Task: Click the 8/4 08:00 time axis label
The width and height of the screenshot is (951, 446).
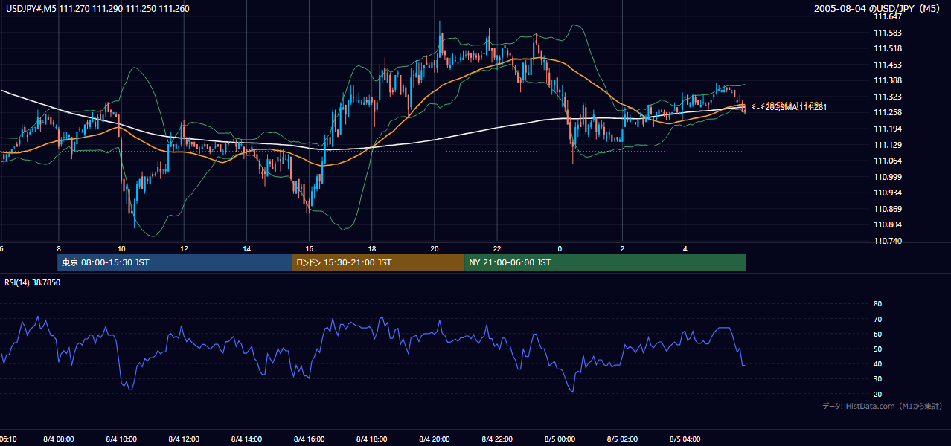Action: [59, 439]
